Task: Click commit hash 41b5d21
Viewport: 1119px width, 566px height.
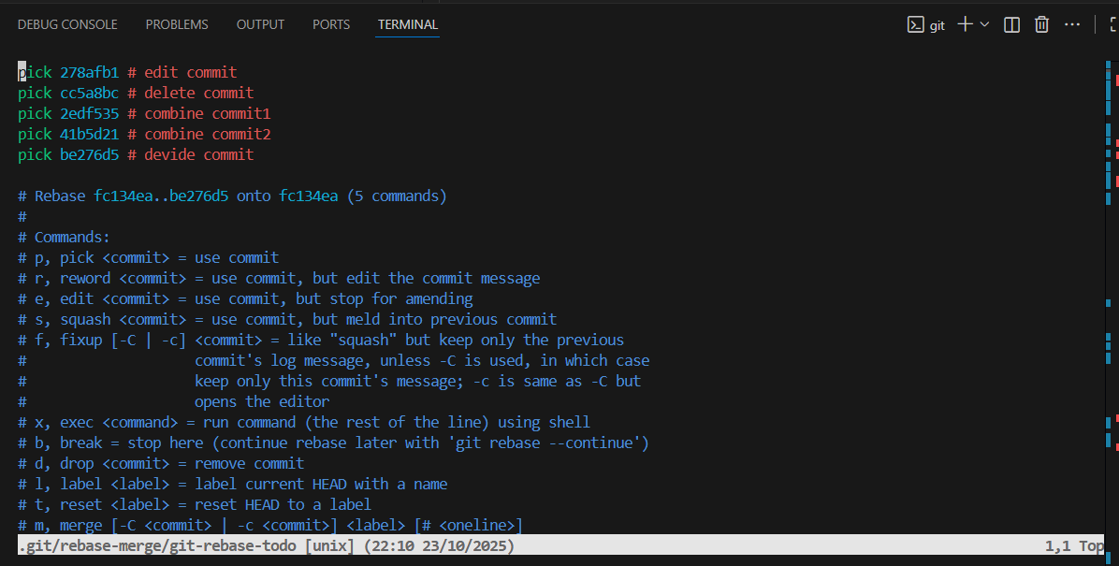Action: pyautogui.click(x=89, y=134)
